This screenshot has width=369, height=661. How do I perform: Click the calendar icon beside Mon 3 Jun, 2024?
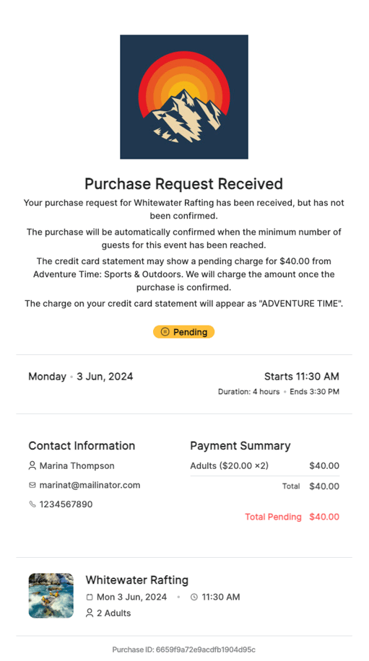(x=90, y=597)
